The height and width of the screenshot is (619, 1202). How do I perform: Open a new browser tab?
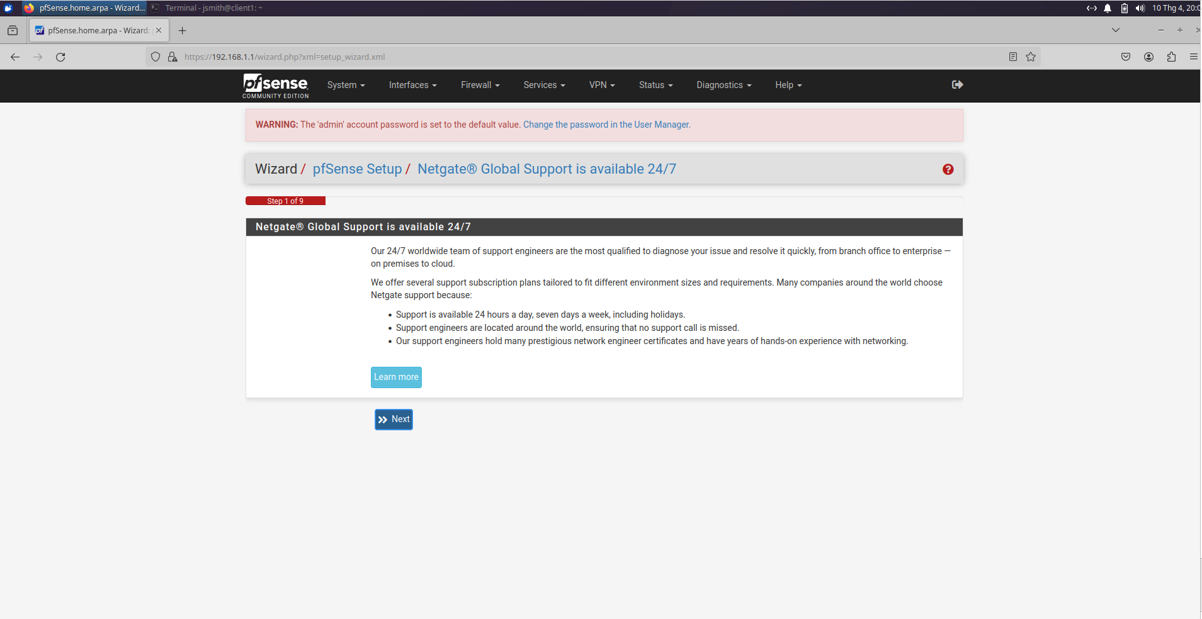tap(182, 30)
